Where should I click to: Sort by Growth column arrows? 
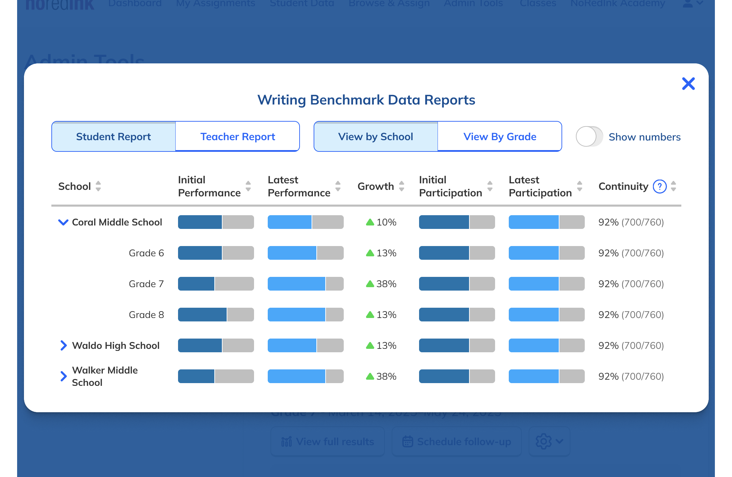402,186
